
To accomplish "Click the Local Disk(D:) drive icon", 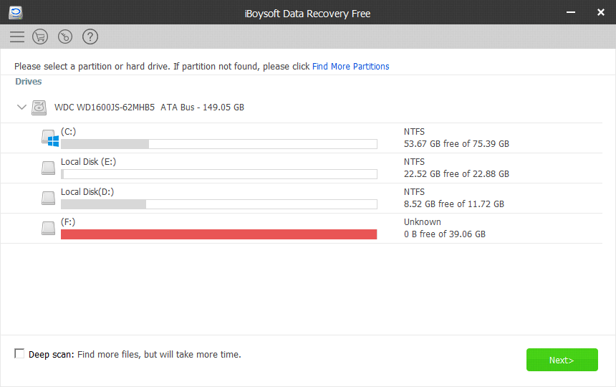I will pos(48,198).
